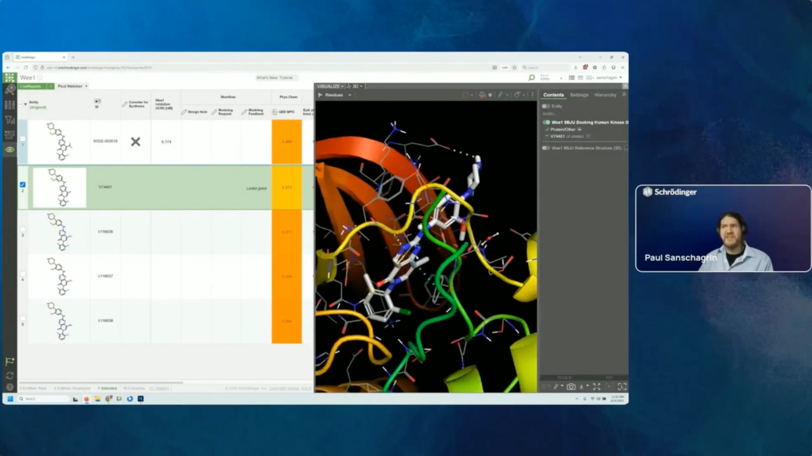This screenshot has height=456, width=812.
Task: Click the paint bucket color icon in viewer
Action: [x=482, y=95]
